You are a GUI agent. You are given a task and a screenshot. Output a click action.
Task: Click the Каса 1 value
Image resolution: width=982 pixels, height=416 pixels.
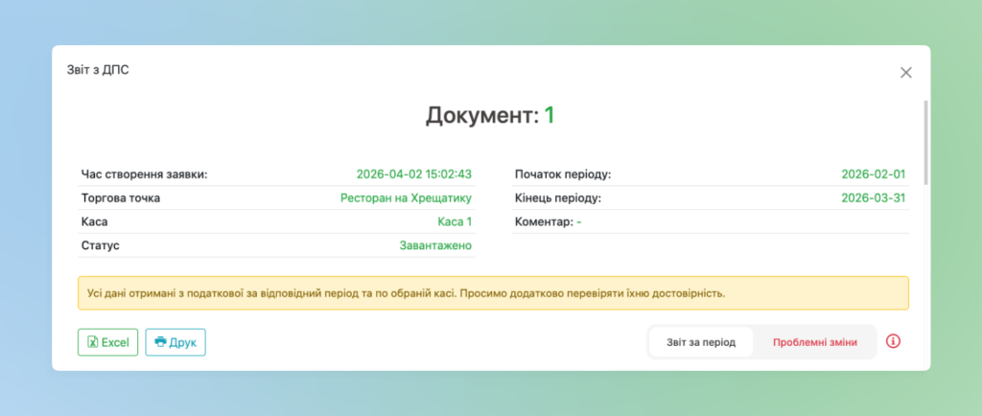pyautogui.click(x=455, y=222)
